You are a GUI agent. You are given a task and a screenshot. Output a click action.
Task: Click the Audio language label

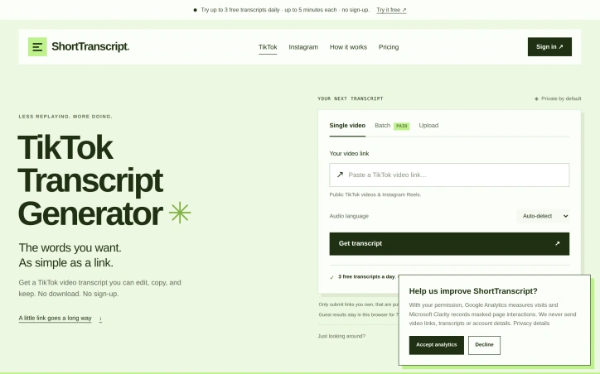(349, 216)
